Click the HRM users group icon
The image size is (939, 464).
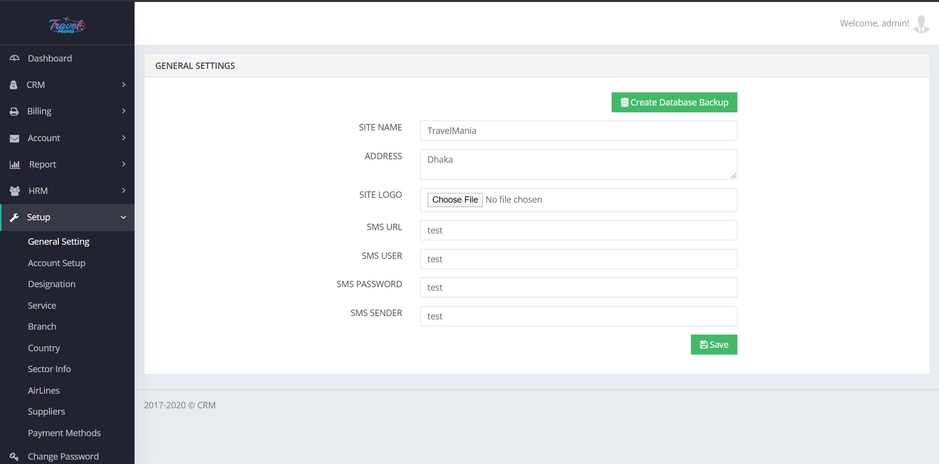(x=15, y=191)
